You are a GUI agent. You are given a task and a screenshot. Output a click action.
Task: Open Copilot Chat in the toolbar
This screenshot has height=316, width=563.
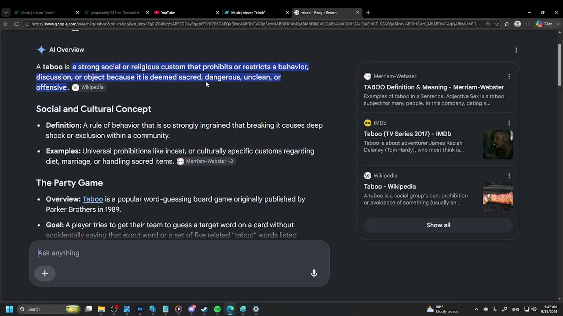(544, 24)
